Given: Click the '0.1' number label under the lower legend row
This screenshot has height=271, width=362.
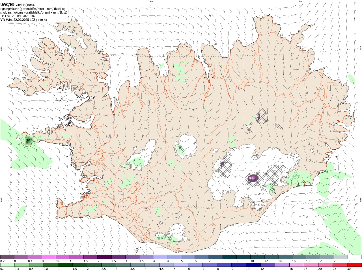Looking at the screenshot, I should (x=3, y=269).
